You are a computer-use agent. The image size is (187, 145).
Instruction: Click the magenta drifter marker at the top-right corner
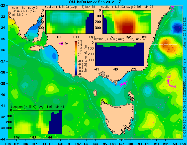click(173, 9)
